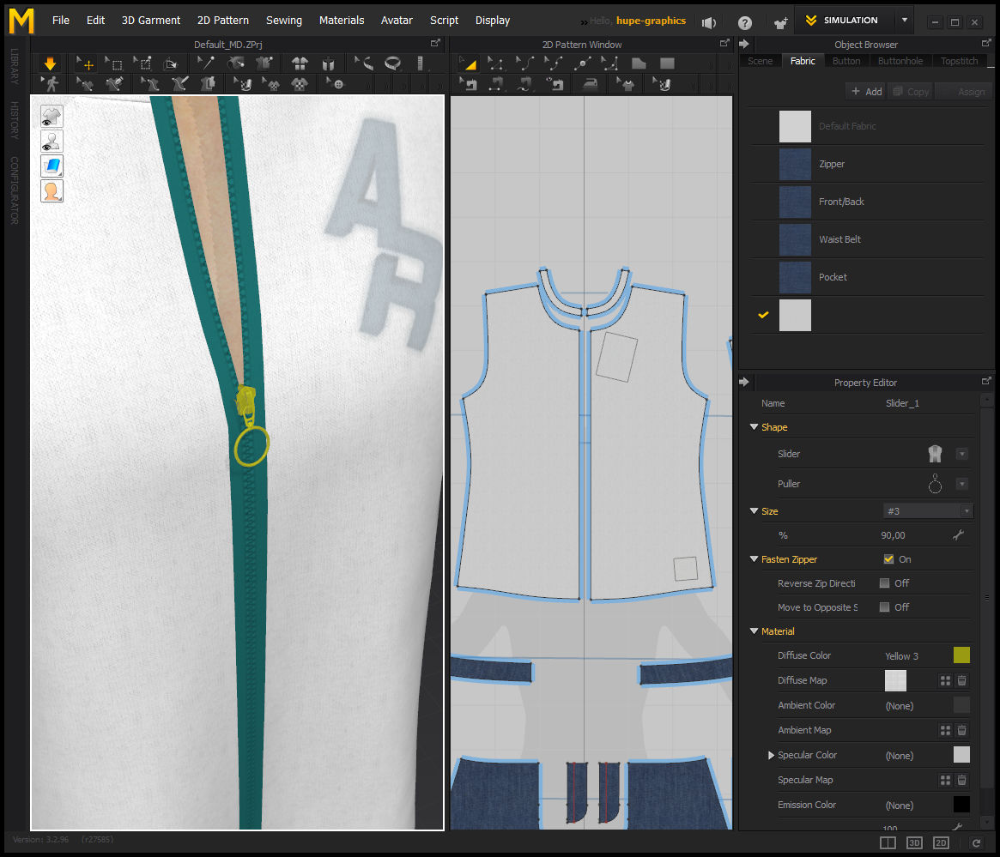This screenshot has height=857, width=1000.
Task: Open the Puller shape dropdown
Action: click(x=962, y=484)
